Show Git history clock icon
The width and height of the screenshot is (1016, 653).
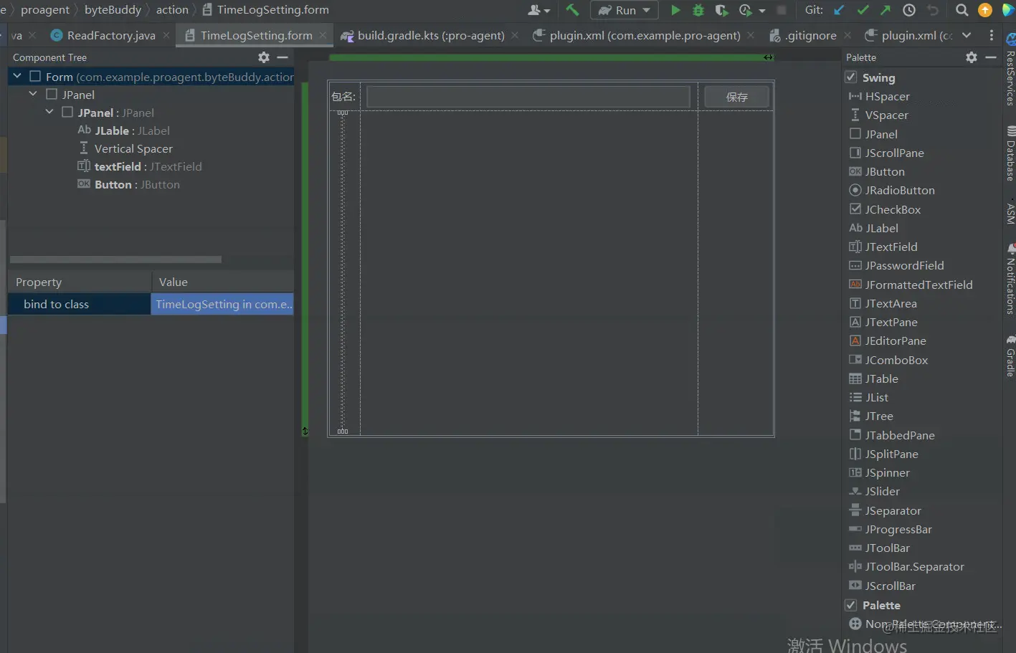pyautogui.click(x=909, y=10)
